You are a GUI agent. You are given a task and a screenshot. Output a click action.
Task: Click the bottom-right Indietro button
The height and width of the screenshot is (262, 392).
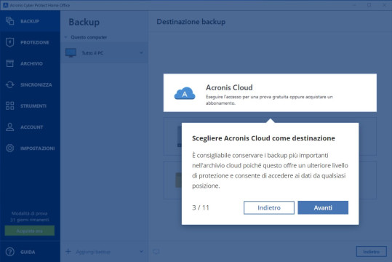coord(371,252)
